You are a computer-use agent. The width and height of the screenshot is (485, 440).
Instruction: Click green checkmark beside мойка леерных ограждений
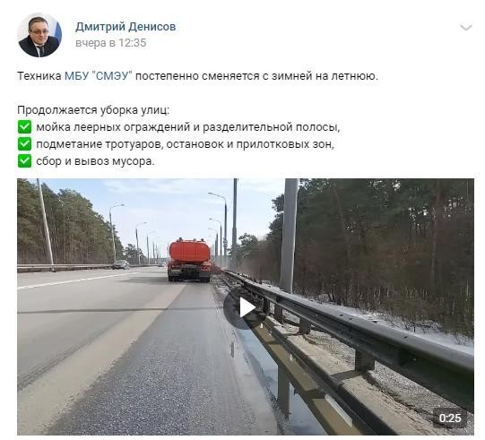24,126
